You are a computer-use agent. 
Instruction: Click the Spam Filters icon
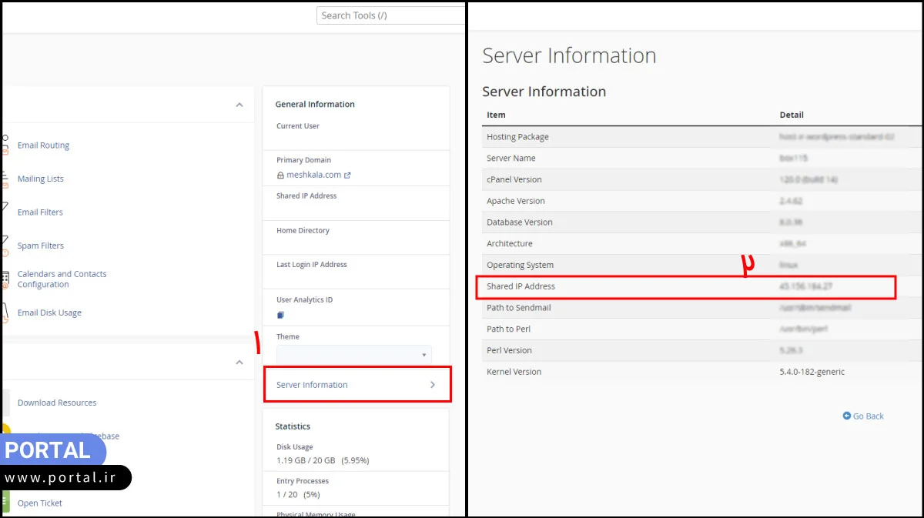coord(5,246)
